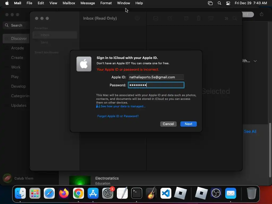Open OBS Studio from the Dock
Viewport: 272px width, 204px height.
pyautogui.click(x=216, y=193)
